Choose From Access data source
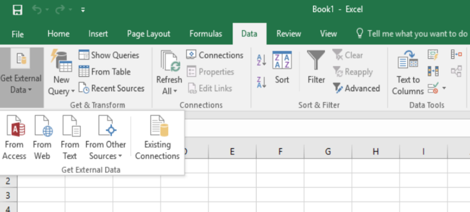470x212 pixels. click(x=14, y=137)
